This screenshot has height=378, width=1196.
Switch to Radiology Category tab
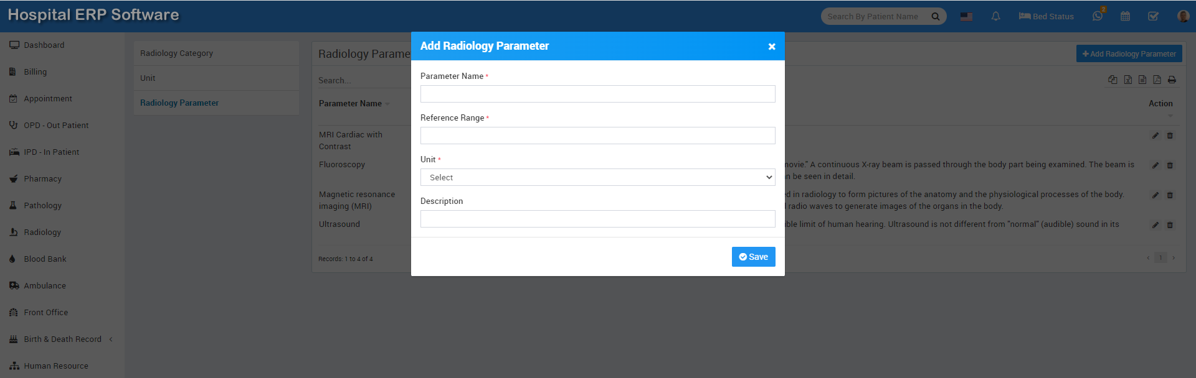[x=176, y=53]
